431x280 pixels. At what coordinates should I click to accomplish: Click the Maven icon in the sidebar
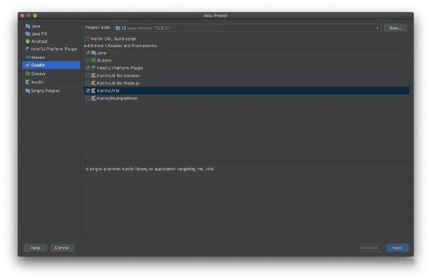27,58
